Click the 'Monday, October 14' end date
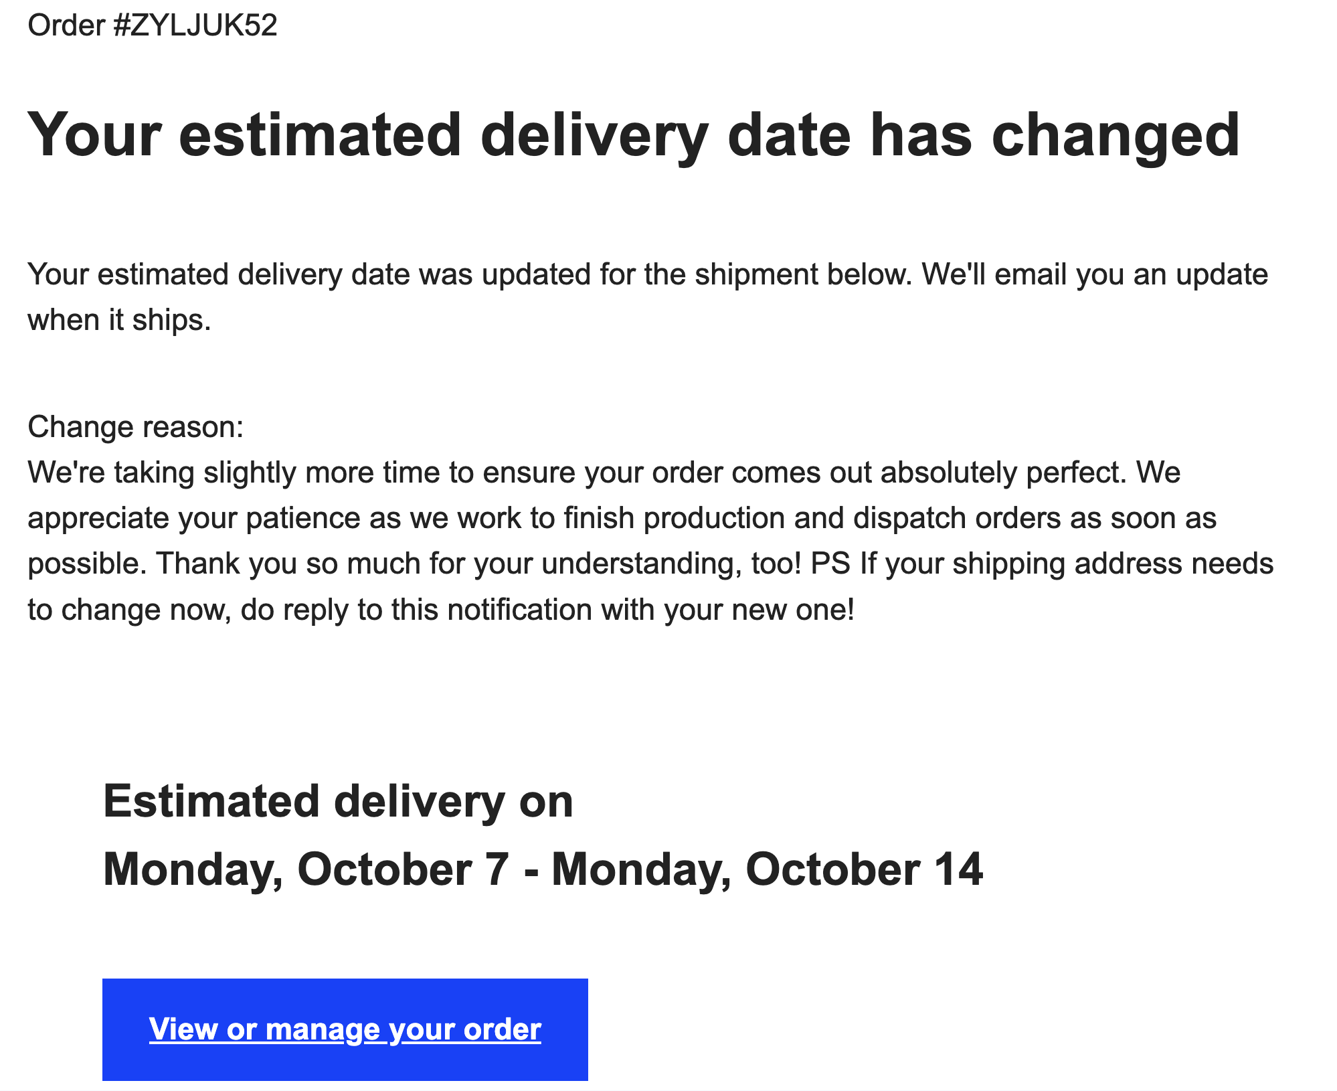The image size is (1337, 1091). click(767, 869)
